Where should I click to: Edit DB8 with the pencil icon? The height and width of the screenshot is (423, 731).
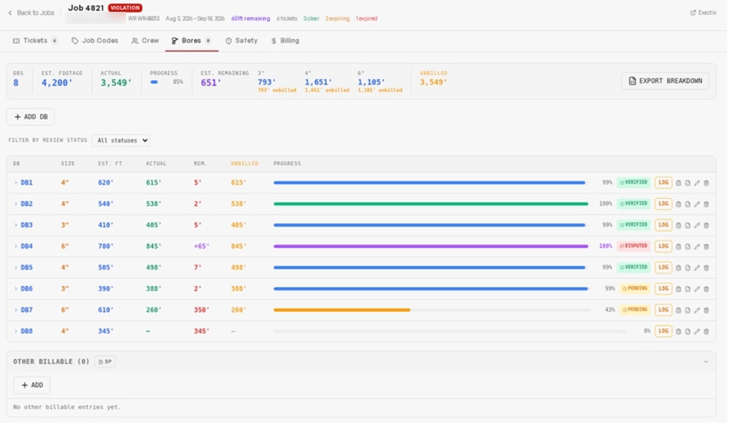[x=697, y=331]
